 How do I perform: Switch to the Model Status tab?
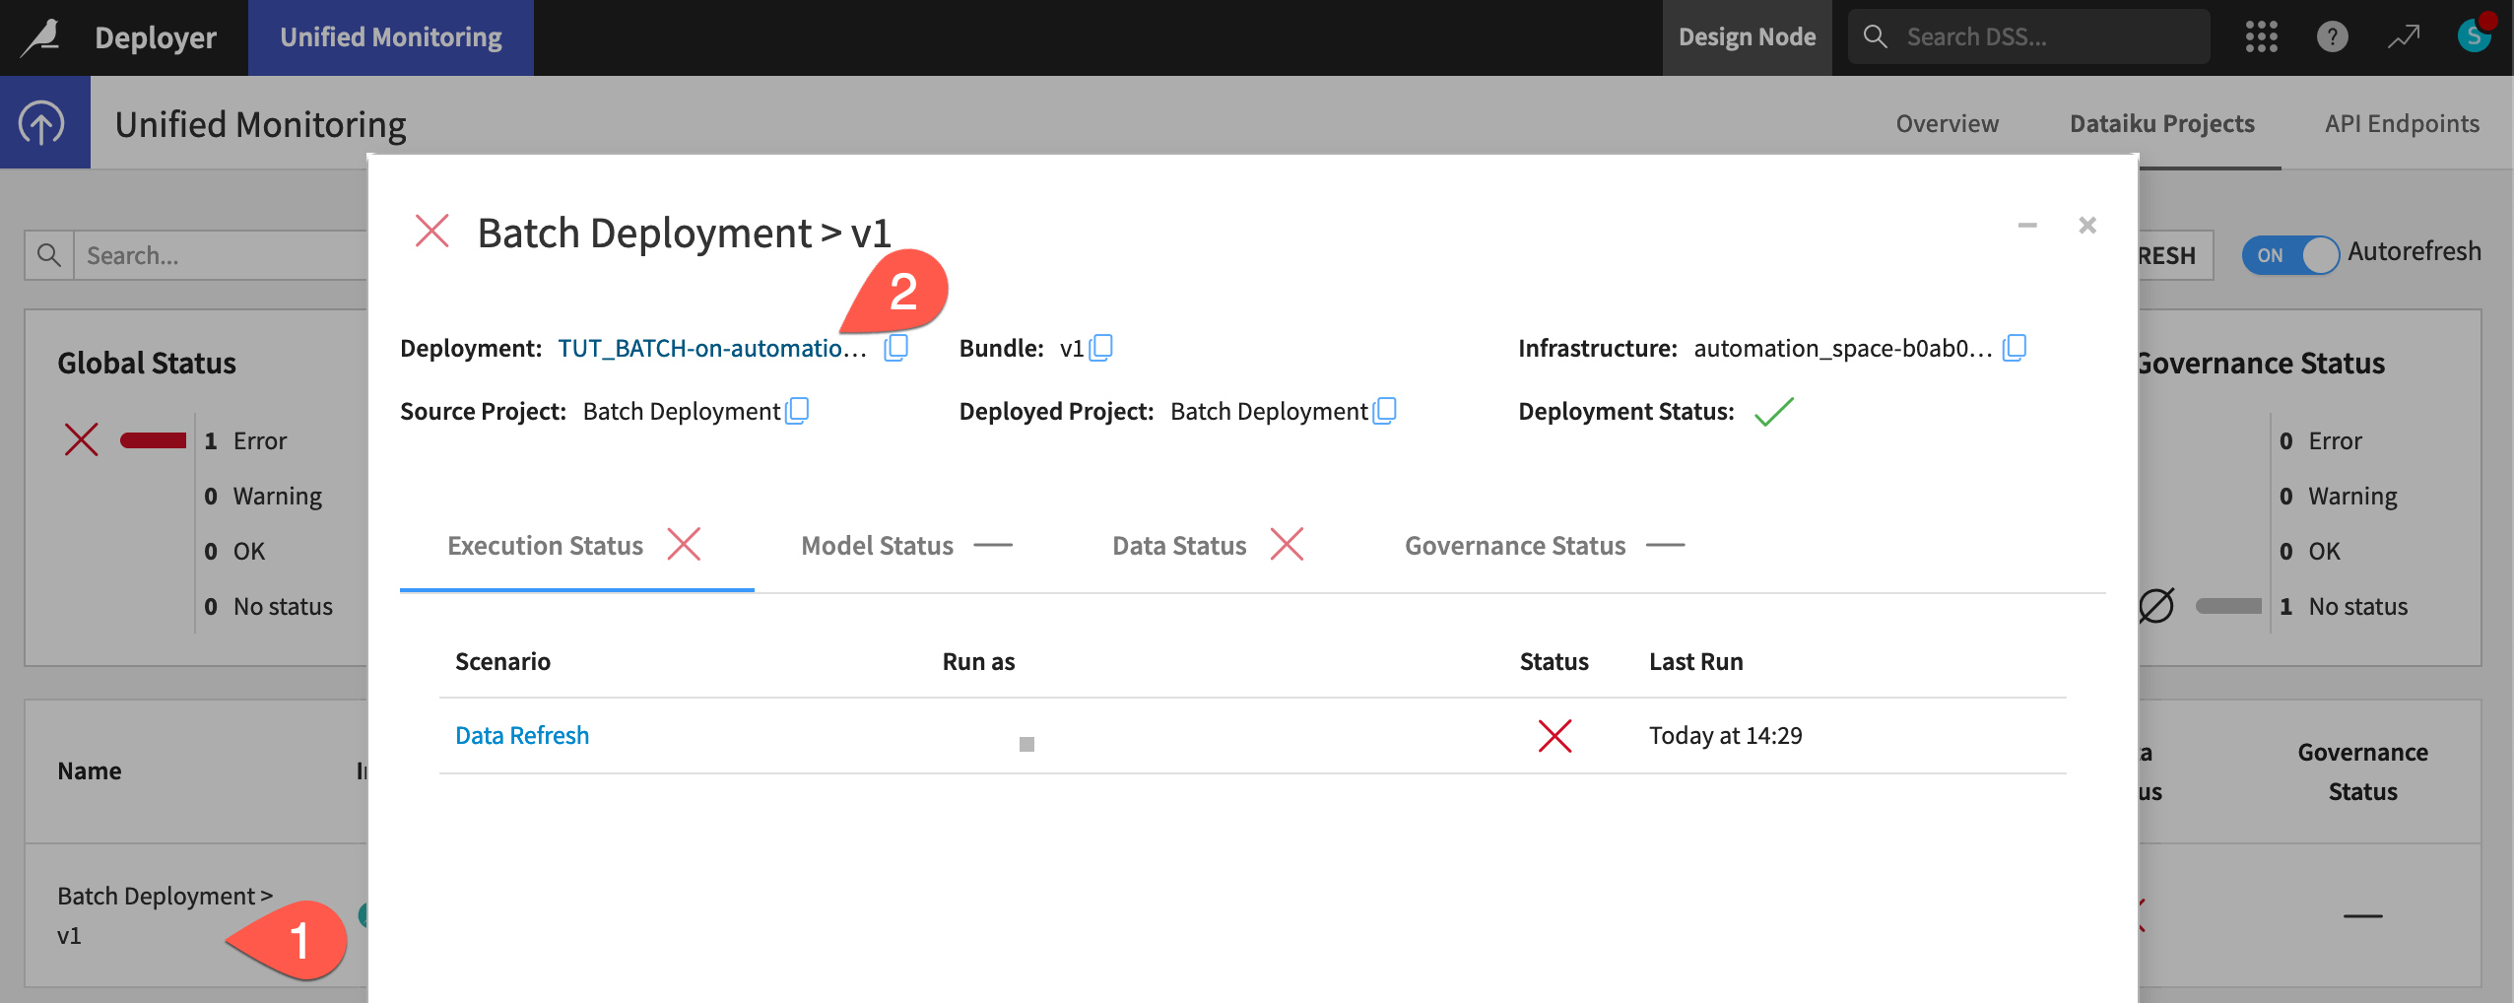[907, 546]
